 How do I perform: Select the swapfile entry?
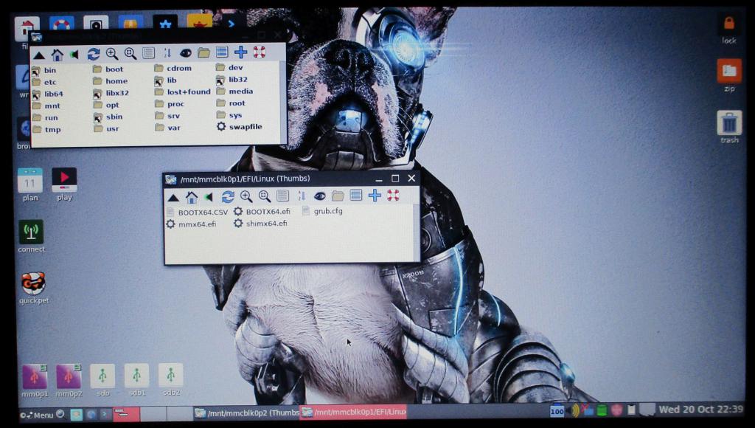click(240, 126)
